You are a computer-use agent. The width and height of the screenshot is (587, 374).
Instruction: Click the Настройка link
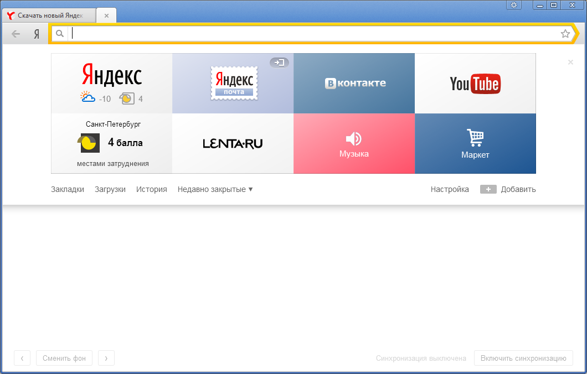pyautogui.click(x=450, y=189)
